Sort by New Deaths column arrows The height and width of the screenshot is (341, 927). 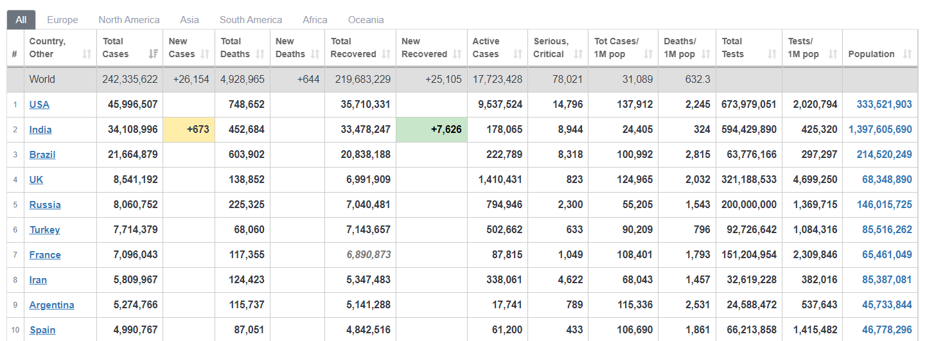(315, 55)
